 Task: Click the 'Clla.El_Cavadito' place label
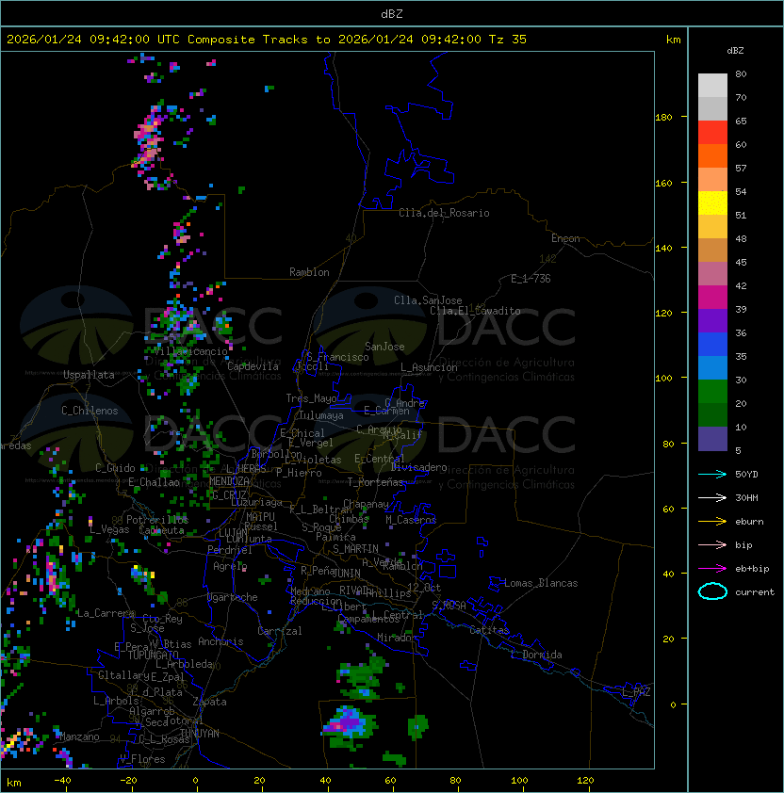click(475, 311)
